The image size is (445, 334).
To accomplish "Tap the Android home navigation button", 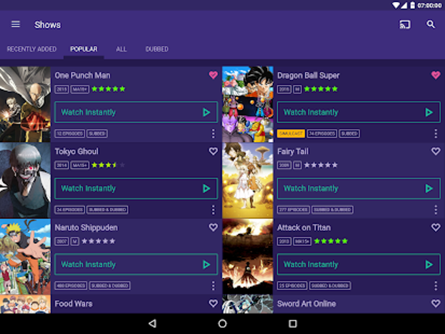I will (x=222, y=324).
